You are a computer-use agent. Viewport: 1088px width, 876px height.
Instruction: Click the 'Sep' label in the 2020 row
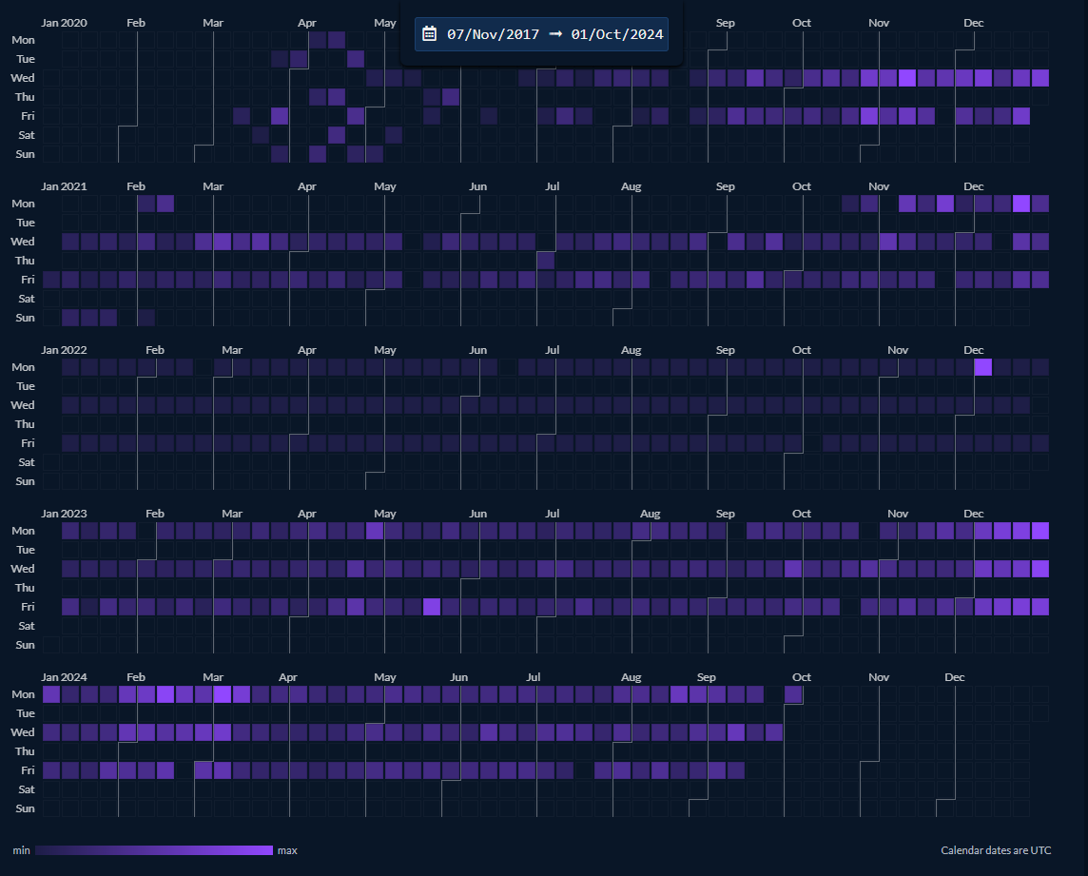pyautogui.click(x=725, y=23)
